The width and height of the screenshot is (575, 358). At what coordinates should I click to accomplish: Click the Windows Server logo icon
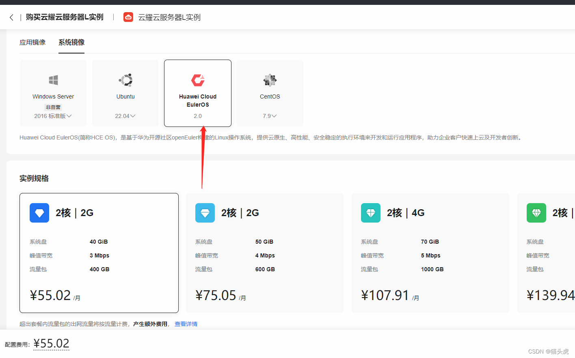coord(53,80)
